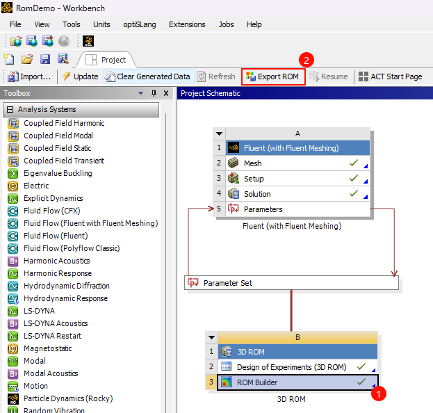Close the Toolbox panel

pyautogui.click(x=166, y=93)
